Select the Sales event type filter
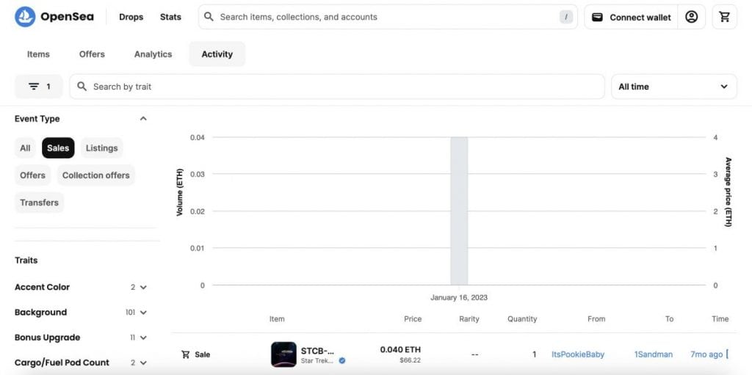The width and height of the screenshot is (752, 375). [58, 148]
